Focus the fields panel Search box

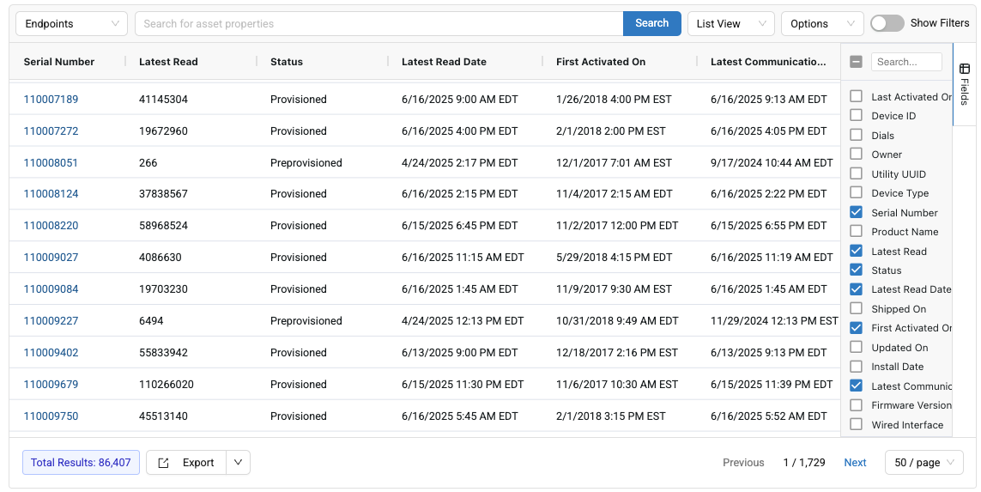click(x=905, y=62)
